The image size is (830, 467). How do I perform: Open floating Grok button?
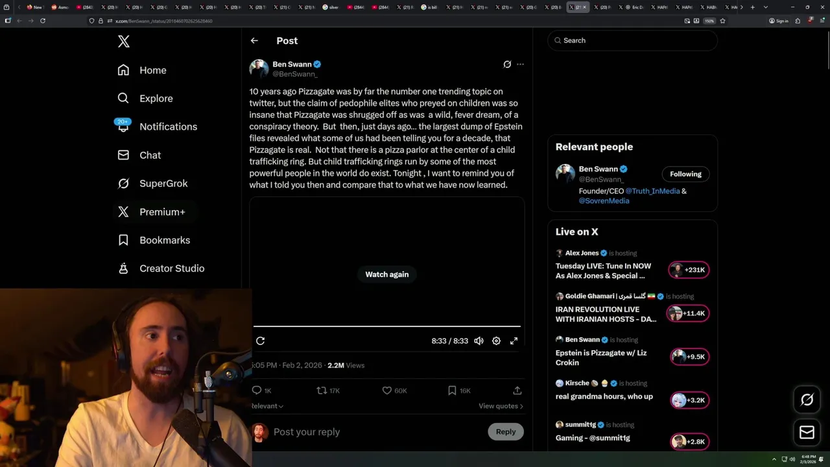(807, 400)
